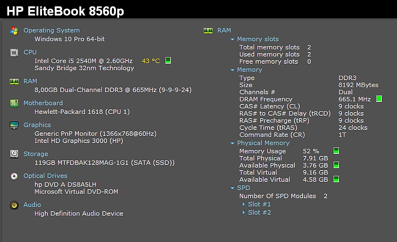Collapse the SPD section
This screenshot has height=242, width=397.
pyautogui.click(x=233, y=188)
